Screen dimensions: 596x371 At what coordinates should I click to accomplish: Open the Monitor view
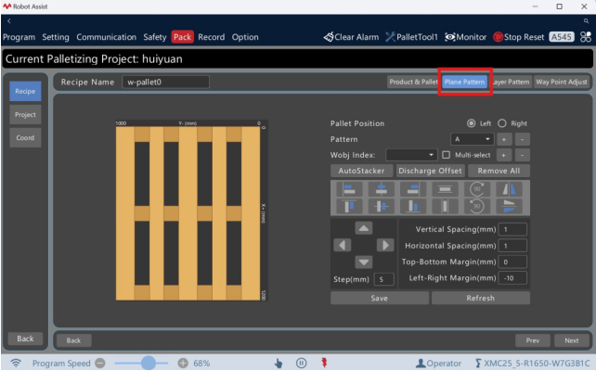[466, 37]
